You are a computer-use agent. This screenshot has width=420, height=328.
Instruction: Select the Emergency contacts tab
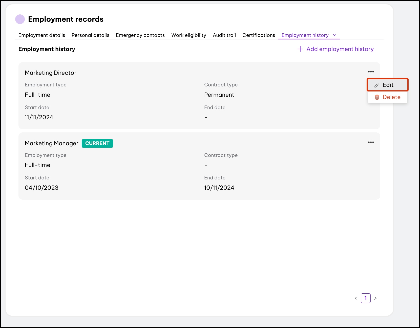[x=140, y=35]
